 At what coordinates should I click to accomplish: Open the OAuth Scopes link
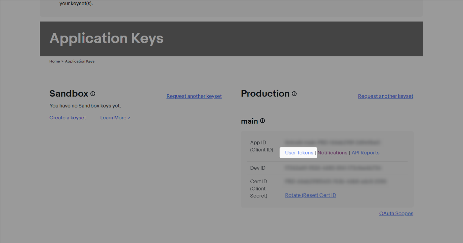click(396, 213)
